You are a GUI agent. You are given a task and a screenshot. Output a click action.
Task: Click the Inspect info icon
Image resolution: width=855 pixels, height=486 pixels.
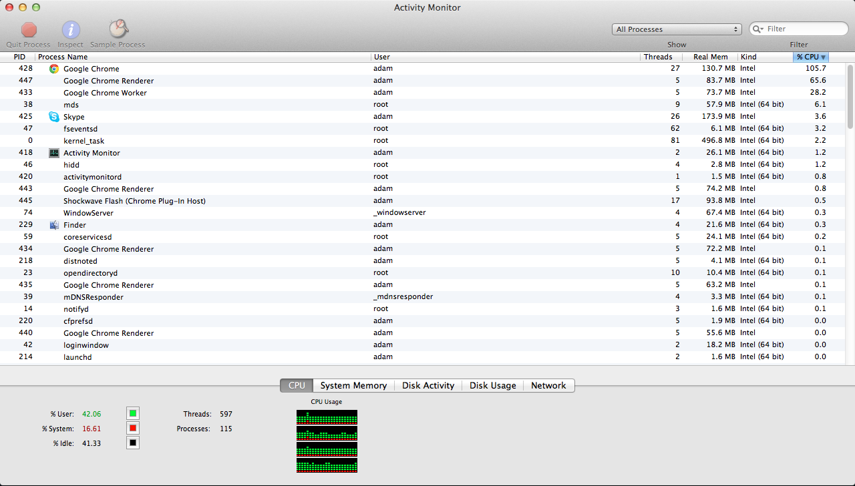coord(71,29)
